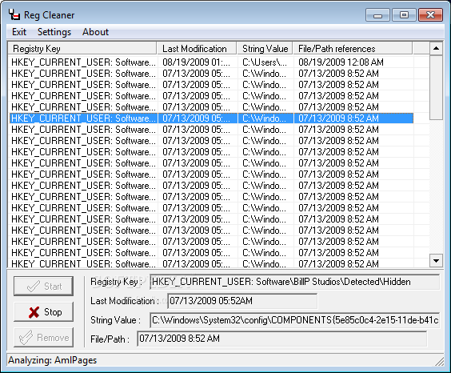Click the disabled Start button
This screenshot has width=451, height=373.
(43, 286)
